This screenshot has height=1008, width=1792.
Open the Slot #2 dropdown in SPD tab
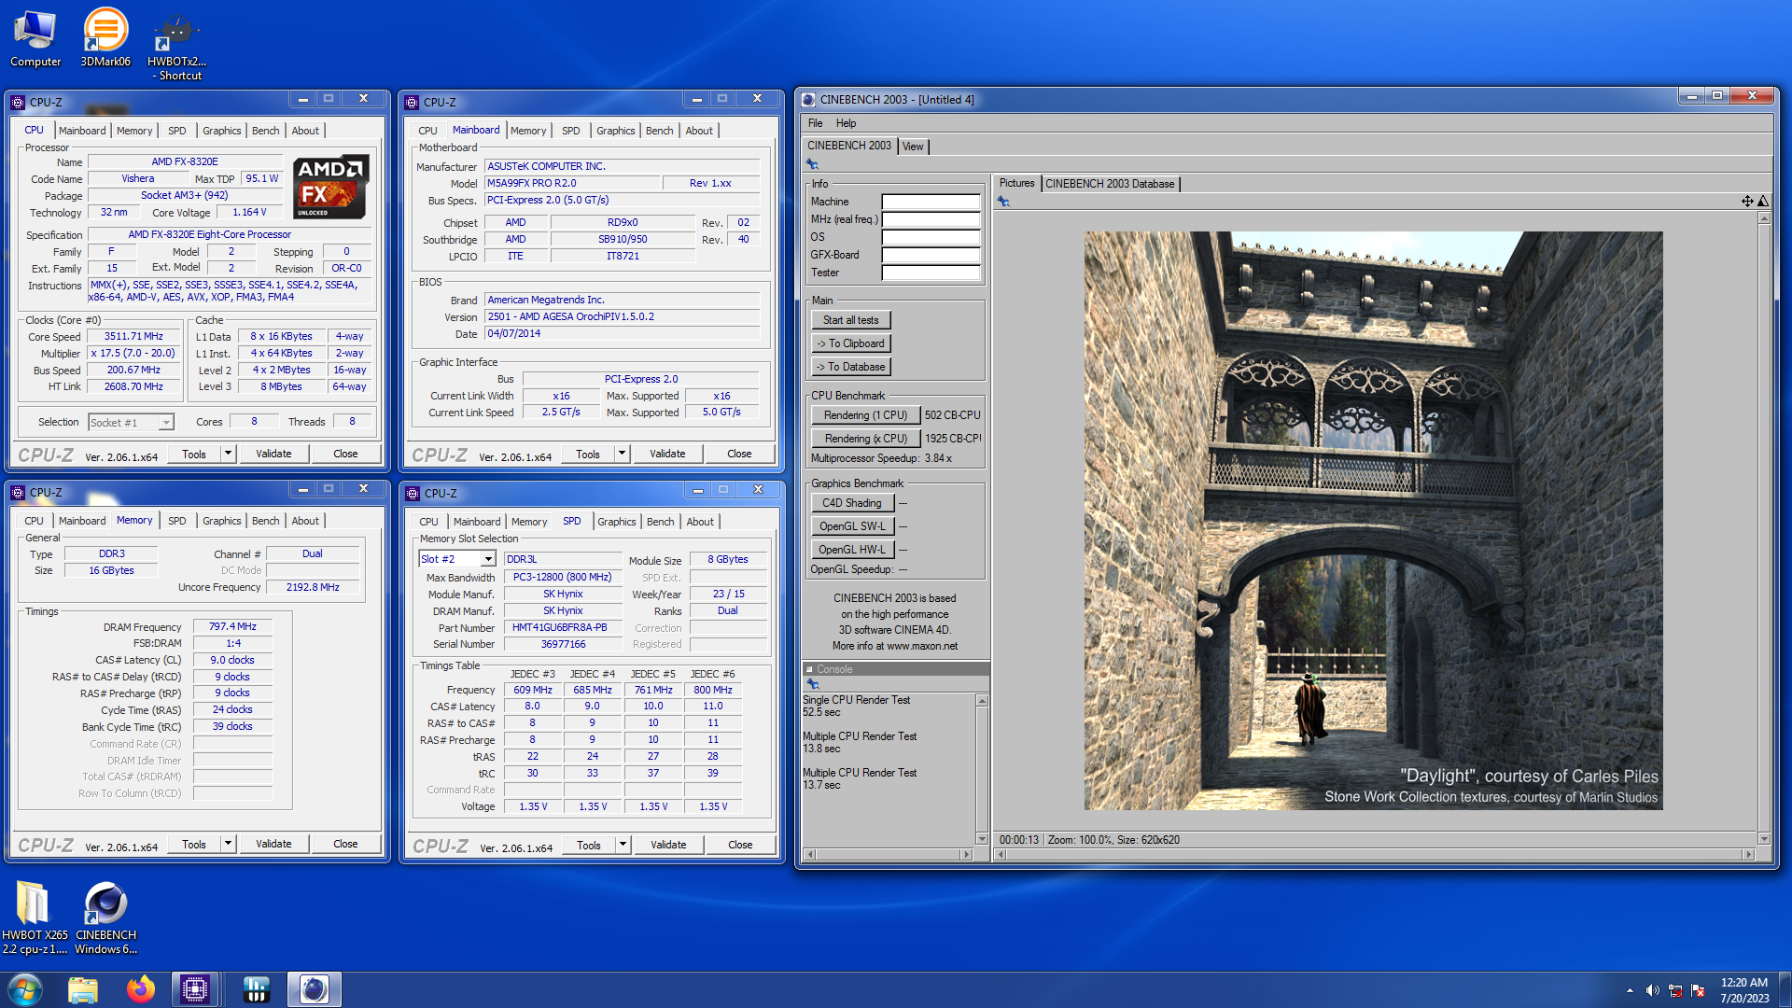pyautogui.click(x=487, y=559)
